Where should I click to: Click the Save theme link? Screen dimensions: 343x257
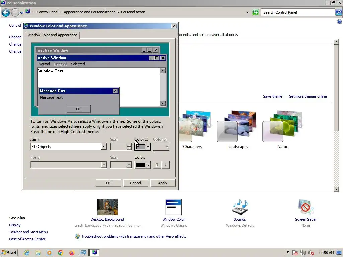coord(272,96)
